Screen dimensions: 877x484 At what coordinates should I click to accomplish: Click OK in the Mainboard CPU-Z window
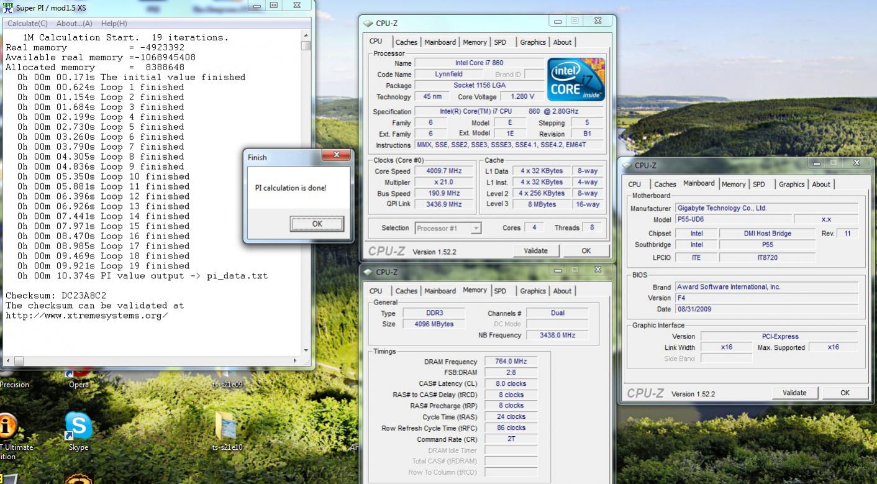tap(845, 393)
